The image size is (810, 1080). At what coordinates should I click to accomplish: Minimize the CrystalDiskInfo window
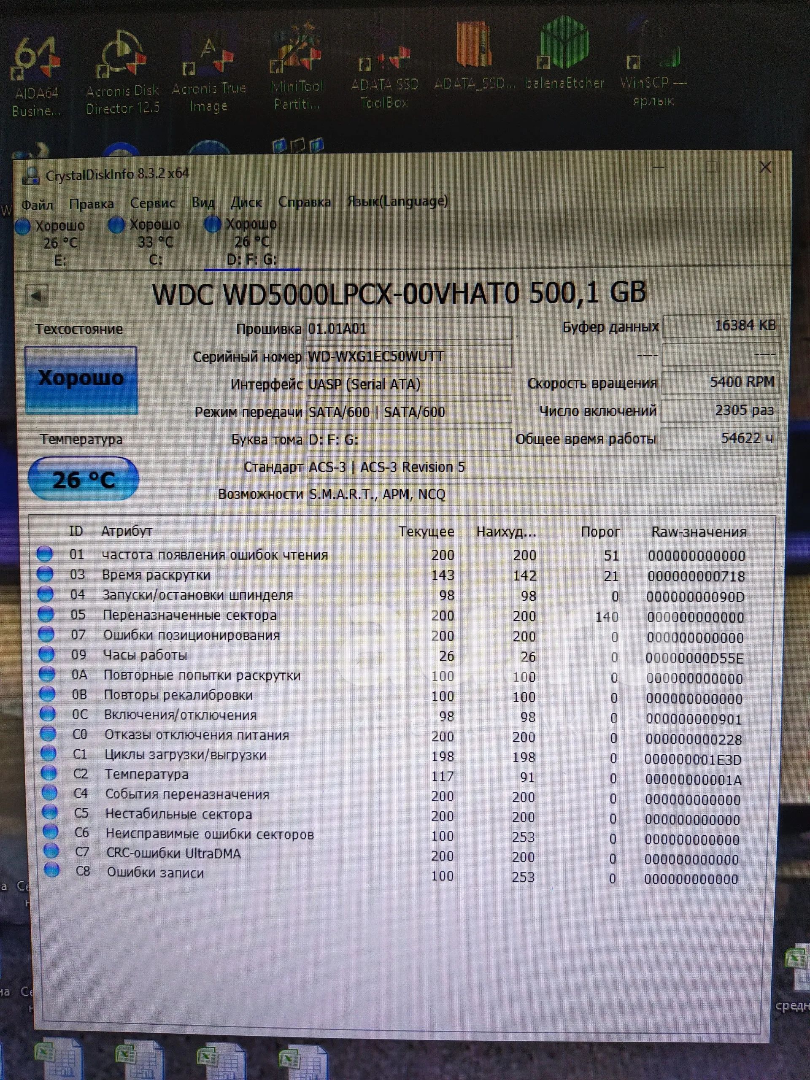click(659, 167)
